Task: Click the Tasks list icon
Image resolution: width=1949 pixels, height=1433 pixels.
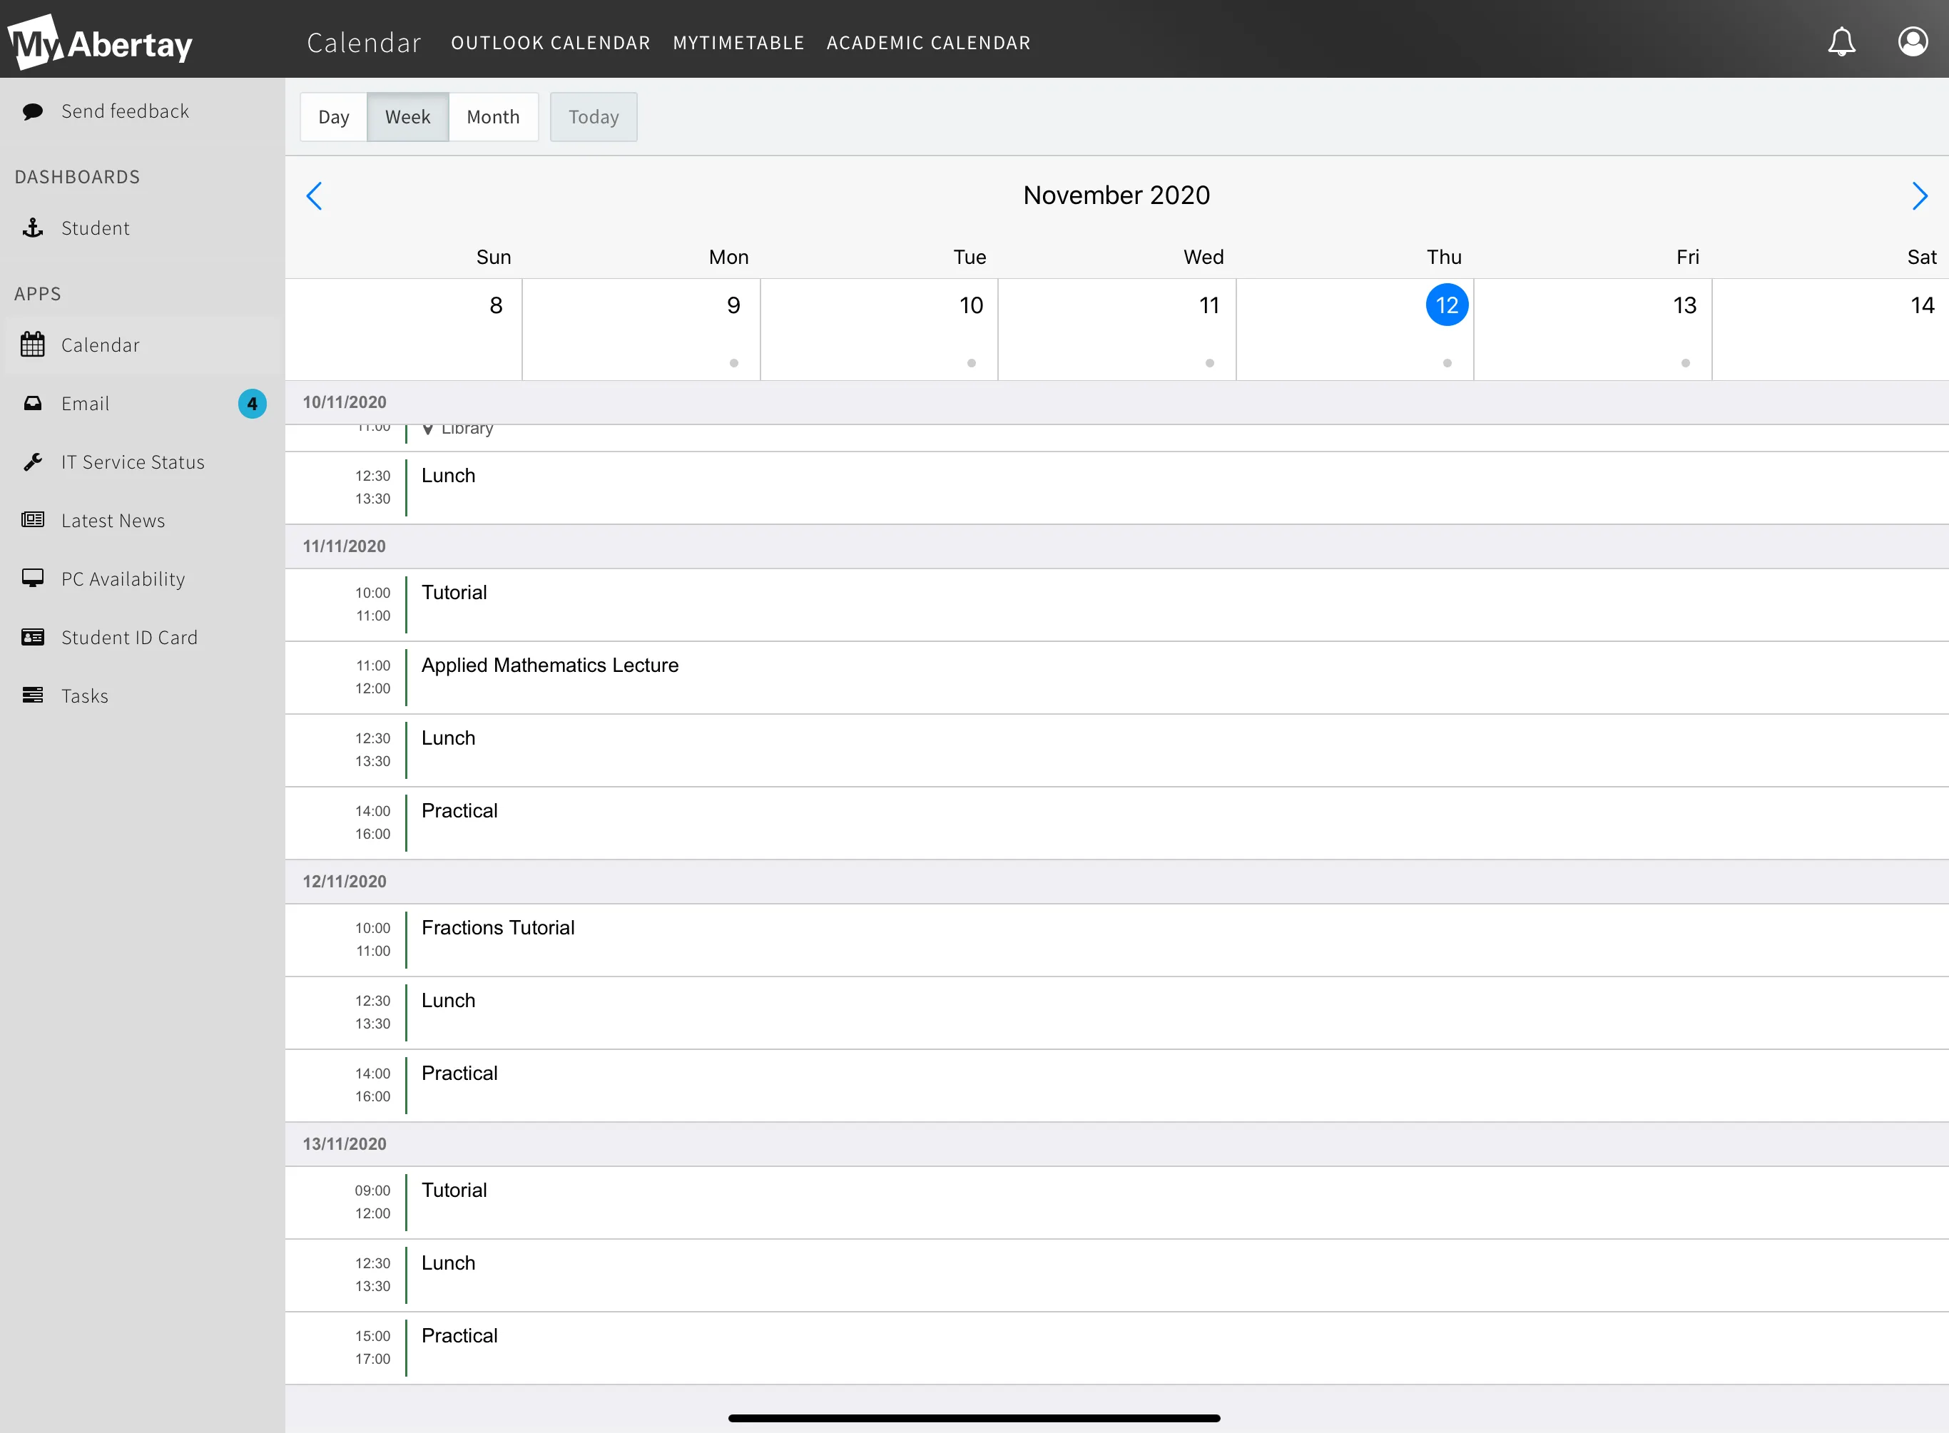Action: [33, 695]
